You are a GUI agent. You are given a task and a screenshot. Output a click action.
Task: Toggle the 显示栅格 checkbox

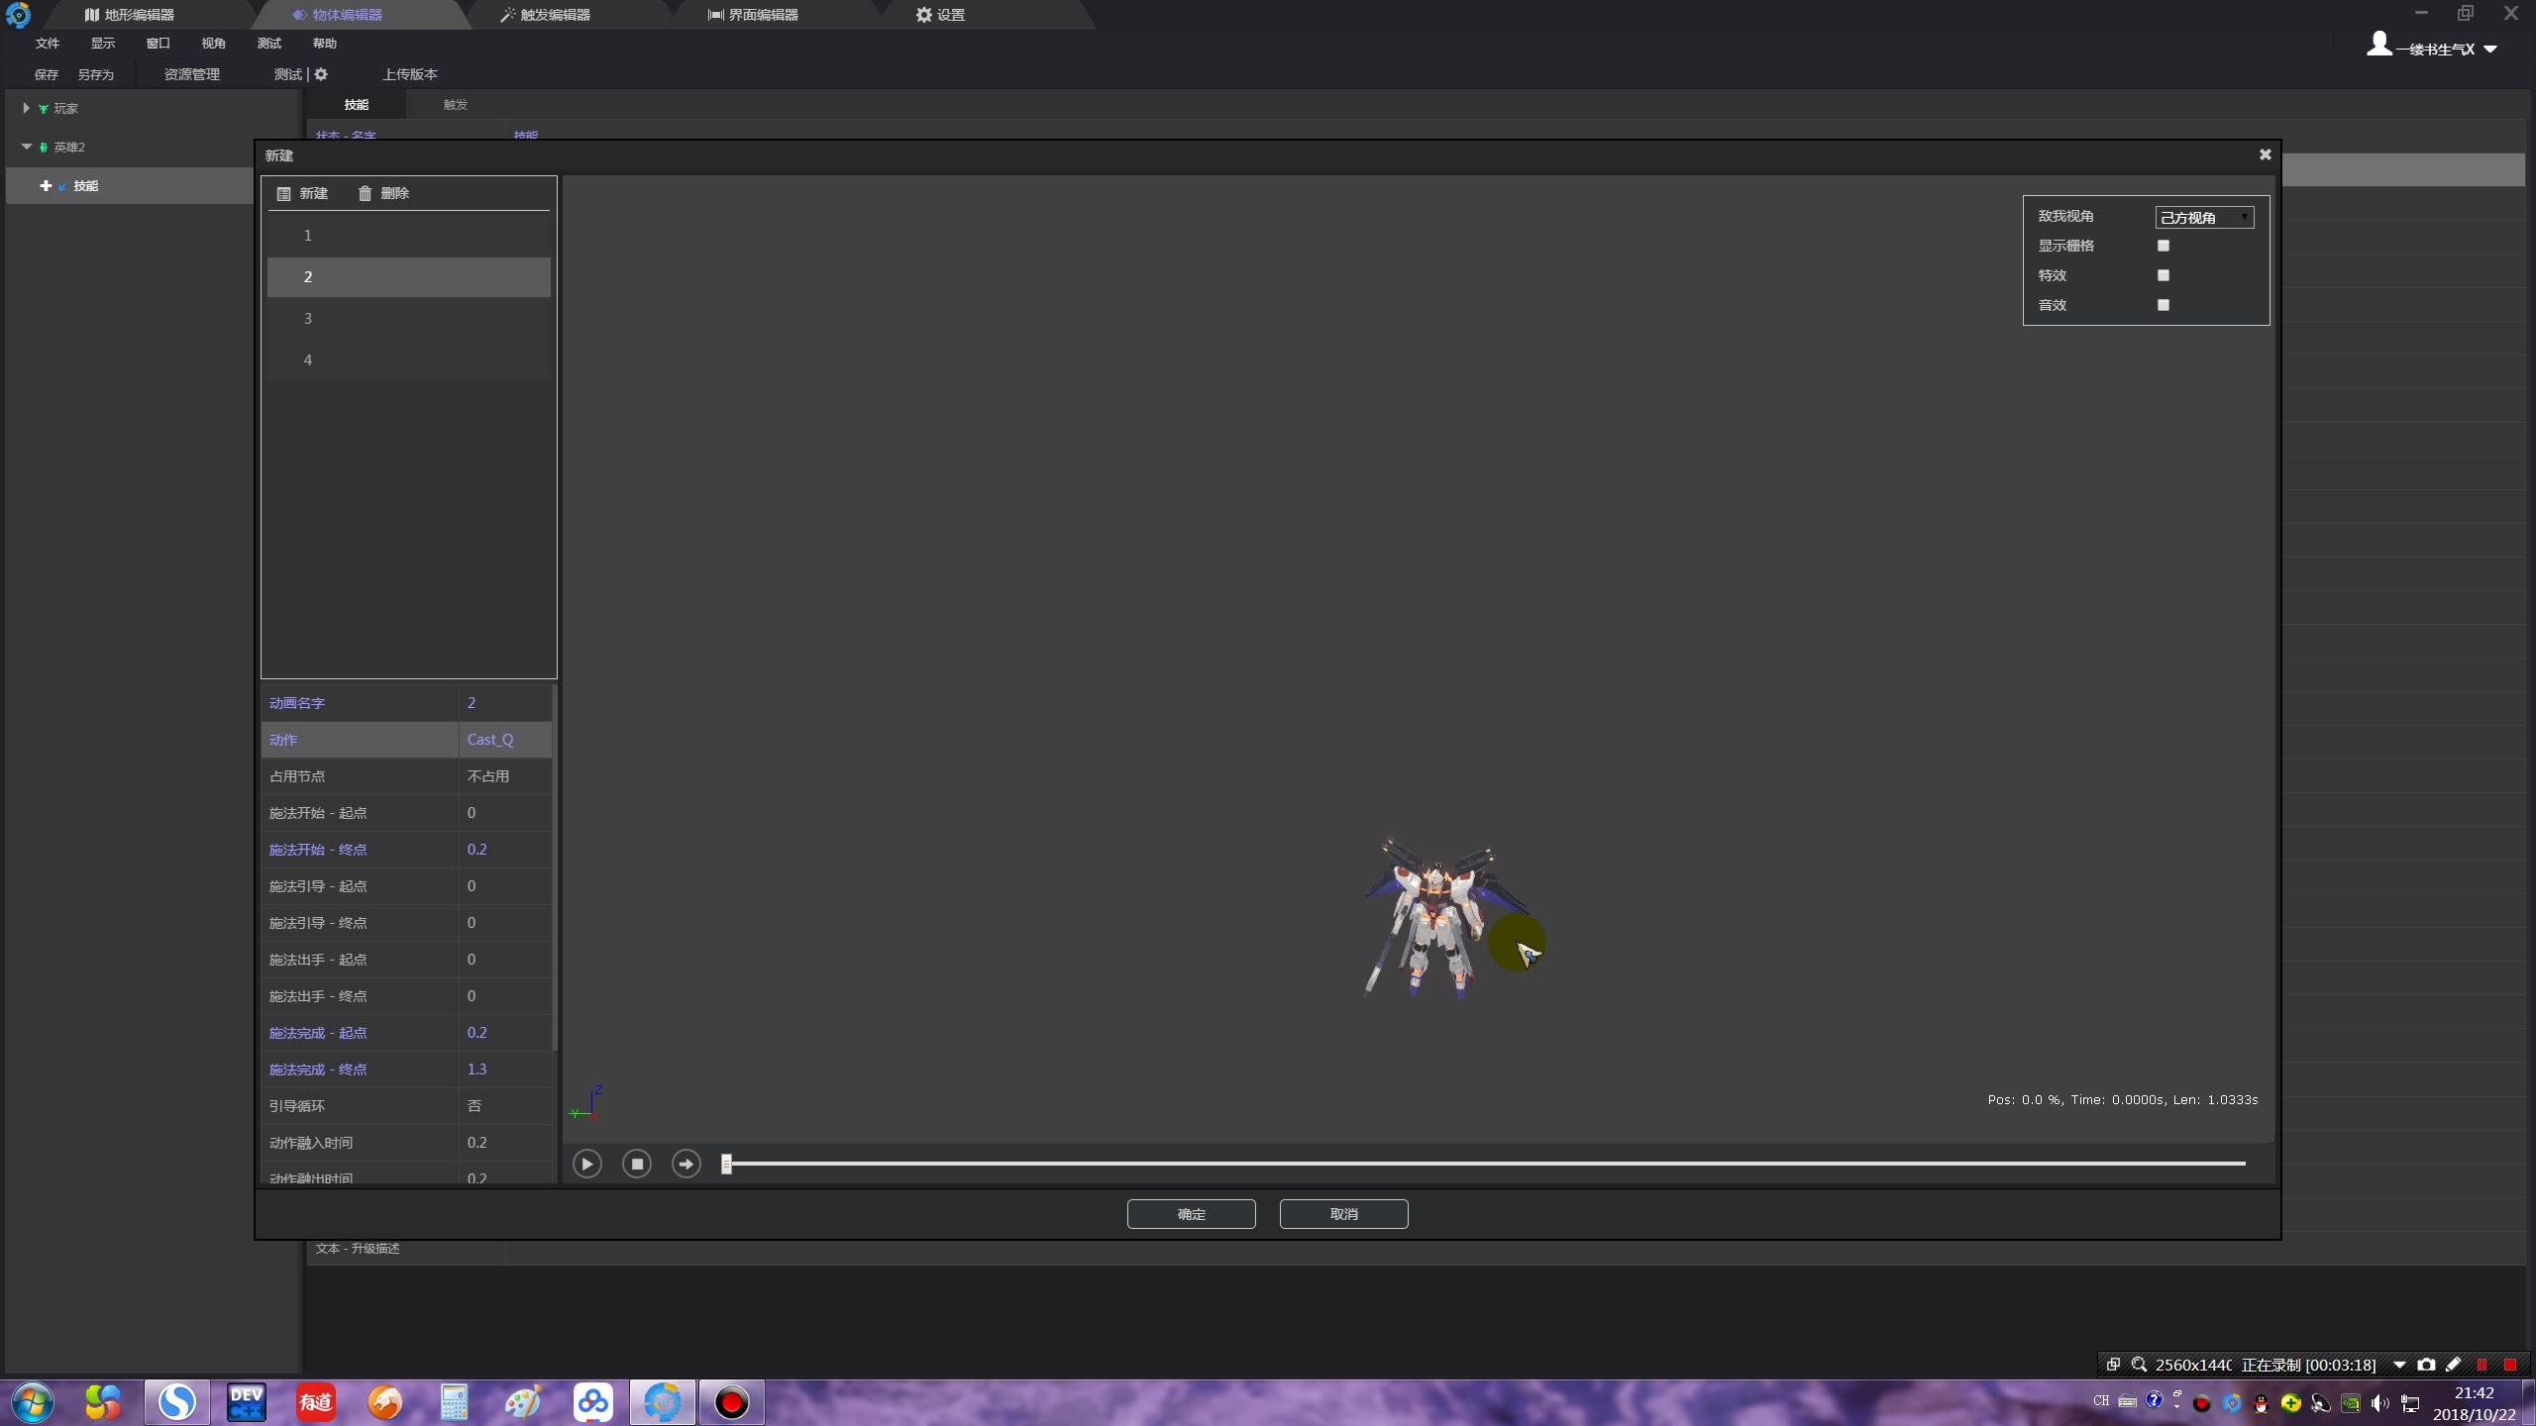[2164, 246]
